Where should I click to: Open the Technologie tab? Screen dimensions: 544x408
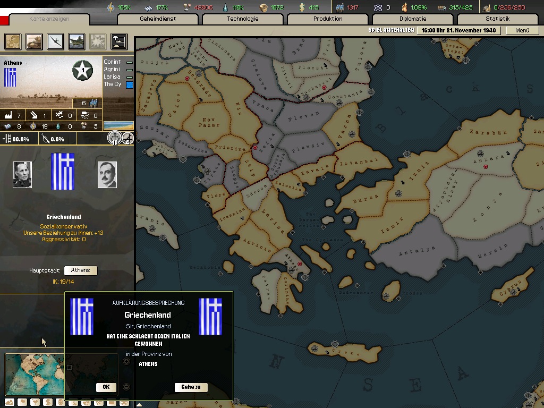pyautogui.click(x=242, y=19)
